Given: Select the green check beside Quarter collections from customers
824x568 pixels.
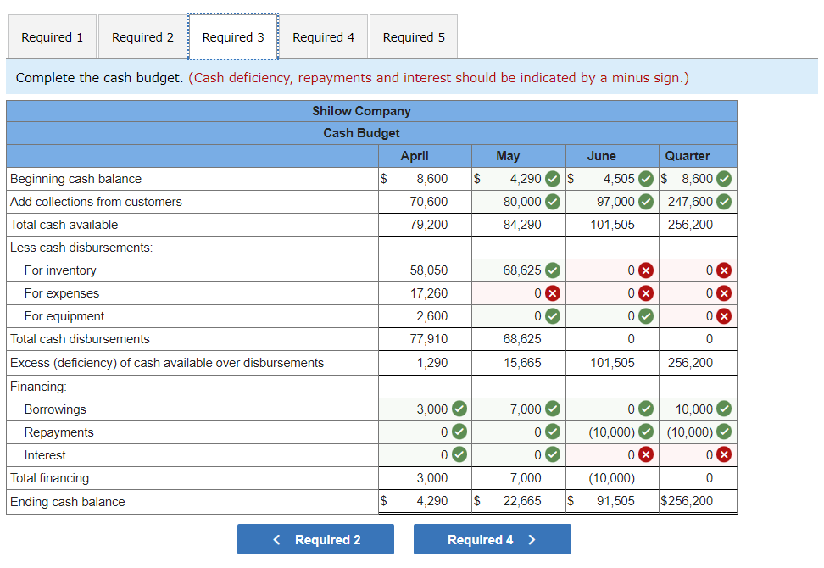Looking at the screenshot, I should [x=726, y=202].
